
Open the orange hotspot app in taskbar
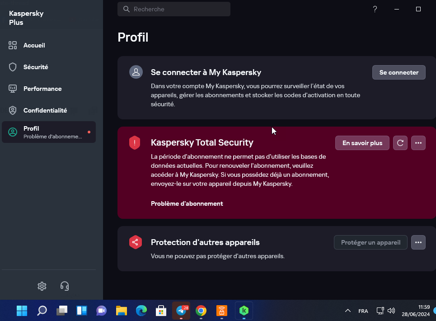coord(222,311)
